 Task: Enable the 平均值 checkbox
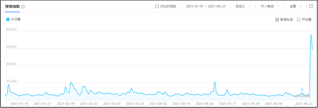[x=299, y=20]
